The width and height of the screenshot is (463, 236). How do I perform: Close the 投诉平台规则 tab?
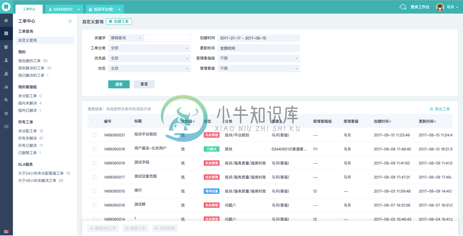(120, 10)
